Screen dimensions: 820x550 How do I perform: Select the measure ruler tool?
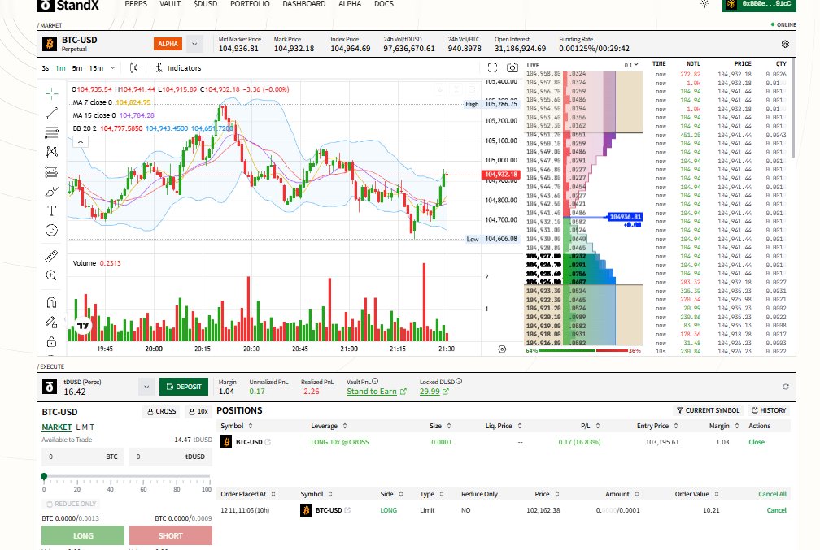(x=51, y=256)
